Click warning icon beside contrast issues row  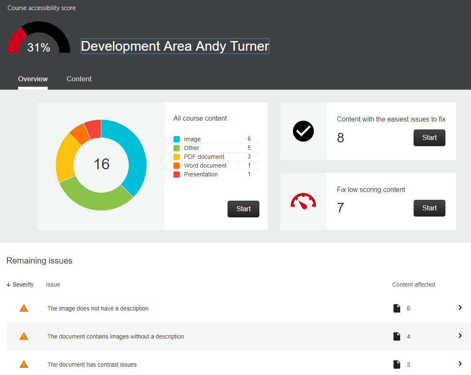pyautogui.click(x=24, y=364)
